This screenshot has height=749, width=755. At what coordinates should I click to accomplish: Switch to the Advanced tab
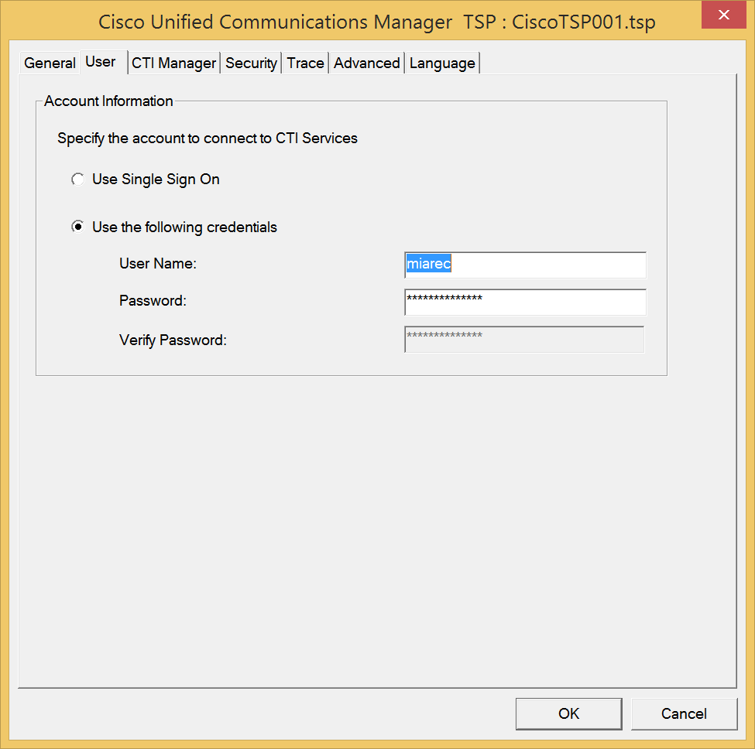pos(366,63)
